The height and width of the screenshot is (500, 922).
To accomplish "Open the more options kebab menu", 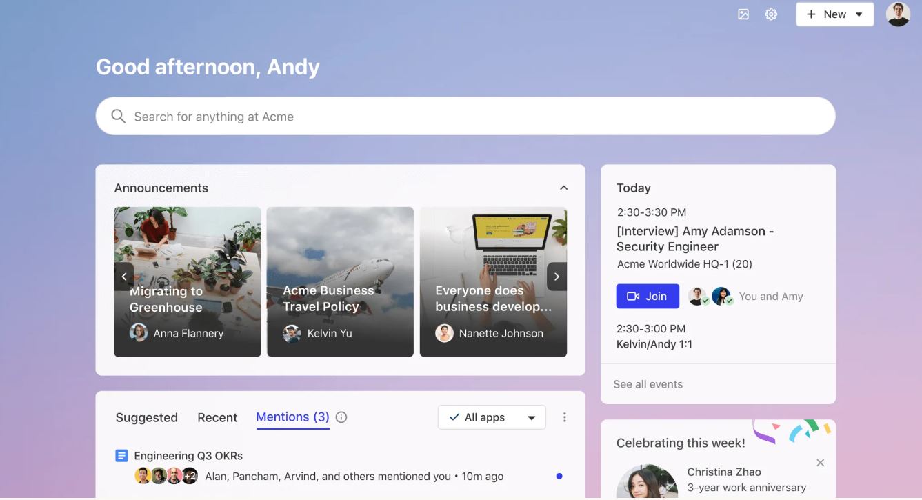I will pyautogui.click(x=565, y=417).
